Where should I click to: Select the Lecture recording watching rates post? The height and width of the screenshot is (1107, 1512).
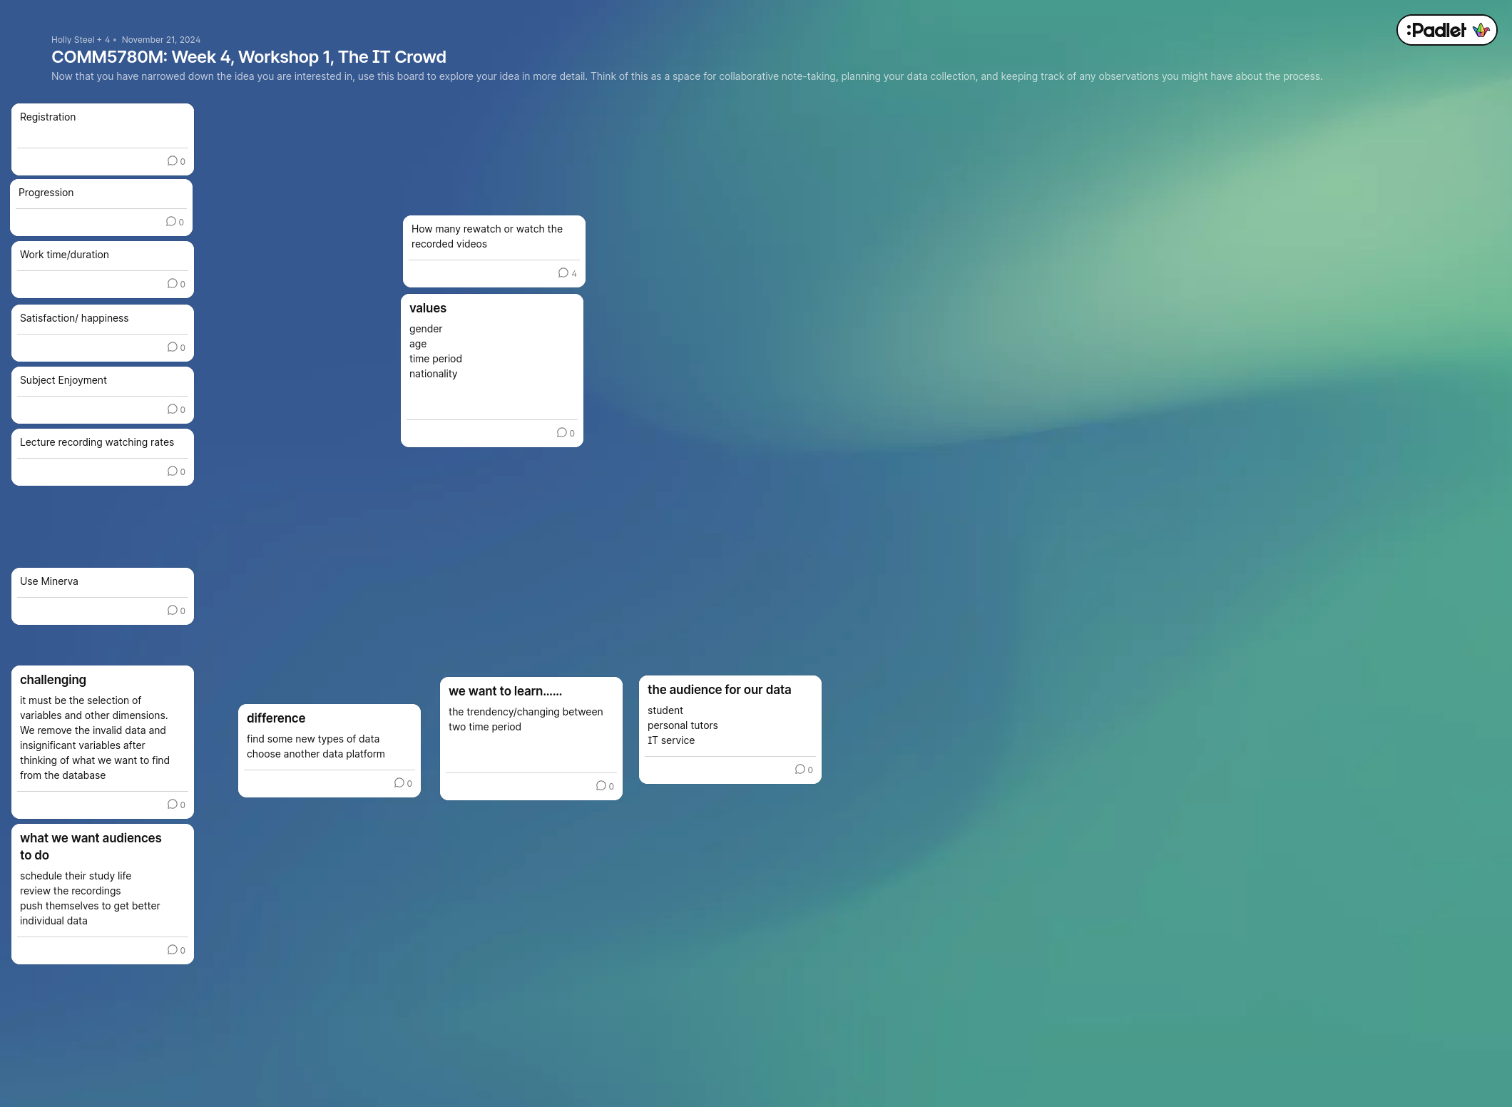[x=97, y=442]
